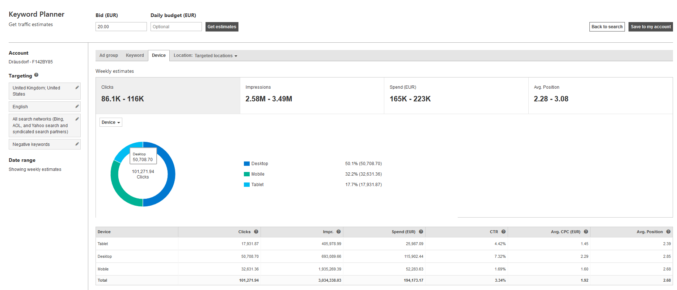Click the Get estimates button
This screenshot has height=290, width=677.
pyautogui.click(x=222, y=27)
